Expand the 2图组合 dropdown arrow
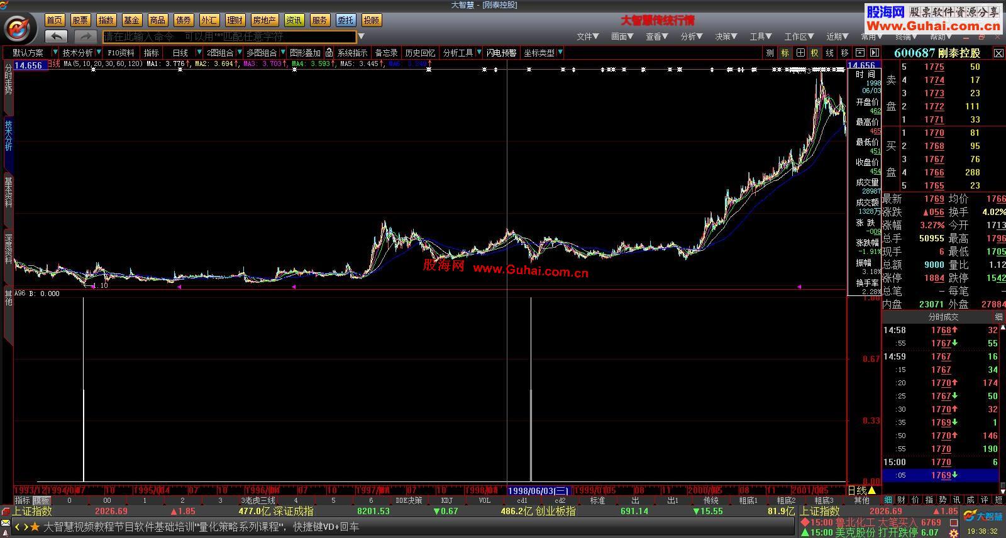This screenshot has height=538, width=1006. tap(240, 53)
